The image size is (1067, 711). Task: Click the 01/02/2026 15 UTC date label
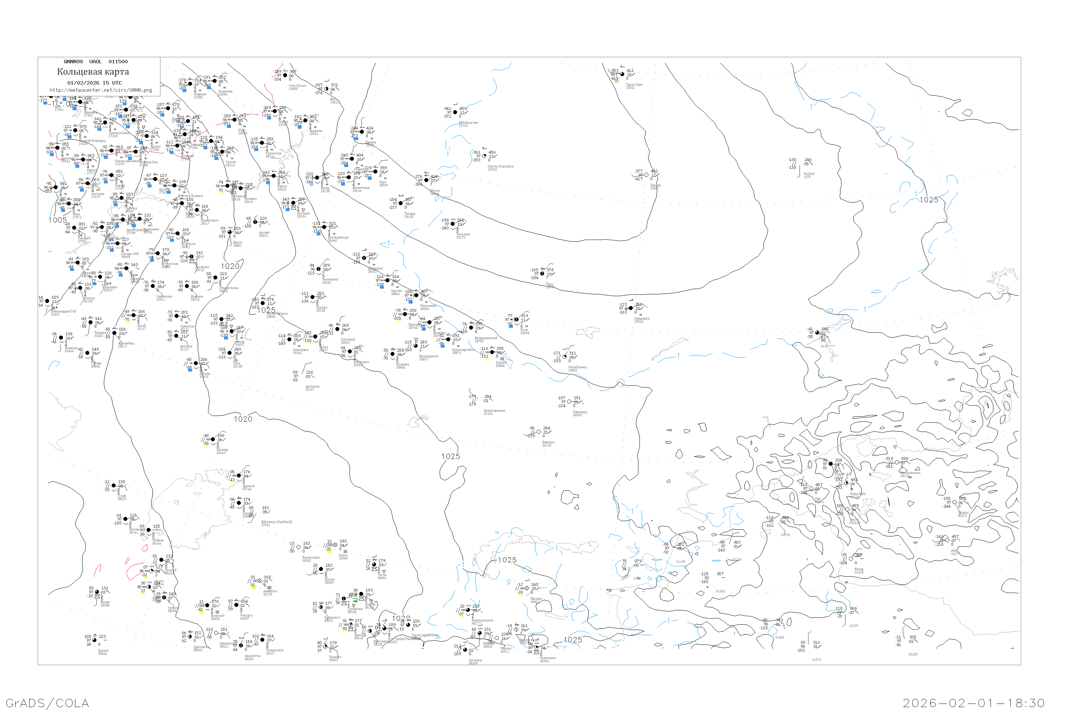tap(94, 83)
